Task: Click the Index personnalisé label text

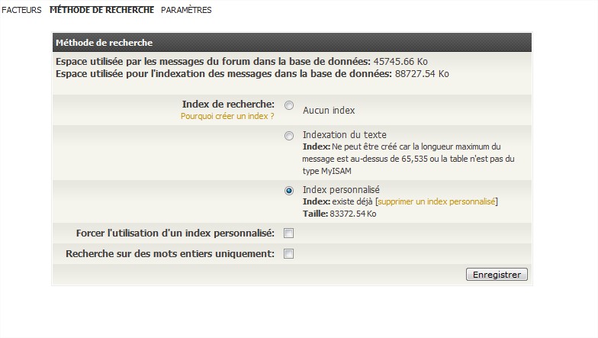Action: (x=341, y=189)
